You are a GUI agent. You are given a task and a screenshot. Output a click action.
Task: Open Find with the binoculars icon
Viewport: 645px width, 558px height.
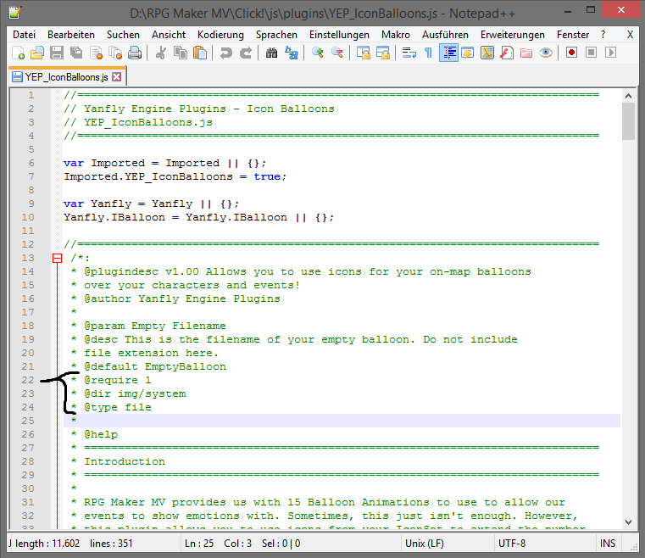pyautogui.click(x=271, y=53)
